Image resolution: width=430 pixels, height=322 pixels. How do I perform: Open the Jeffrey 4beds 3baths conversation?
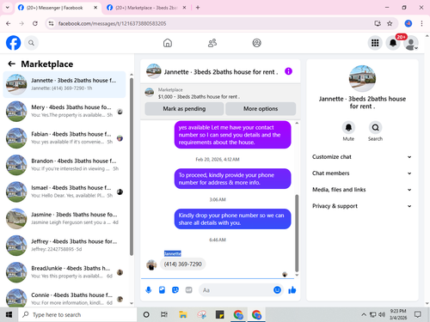point(64,246)
